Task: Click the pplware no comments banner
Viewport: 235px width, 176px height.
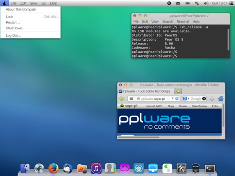Action: [170, 121]
